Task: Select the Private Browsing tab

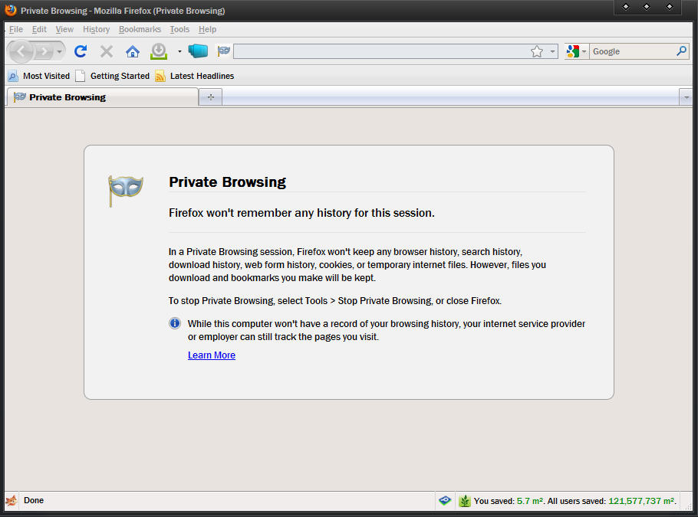Action: pos(102,97)
